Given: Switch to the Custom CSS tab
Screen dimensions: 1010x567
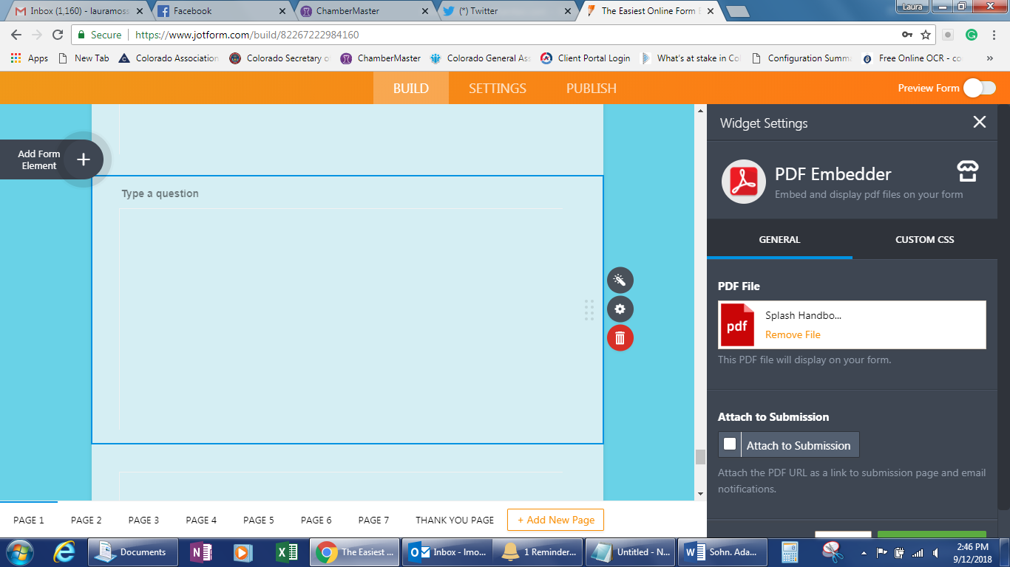Looking at the screenshot, I should pyautogui.click(x=924, y=239).
